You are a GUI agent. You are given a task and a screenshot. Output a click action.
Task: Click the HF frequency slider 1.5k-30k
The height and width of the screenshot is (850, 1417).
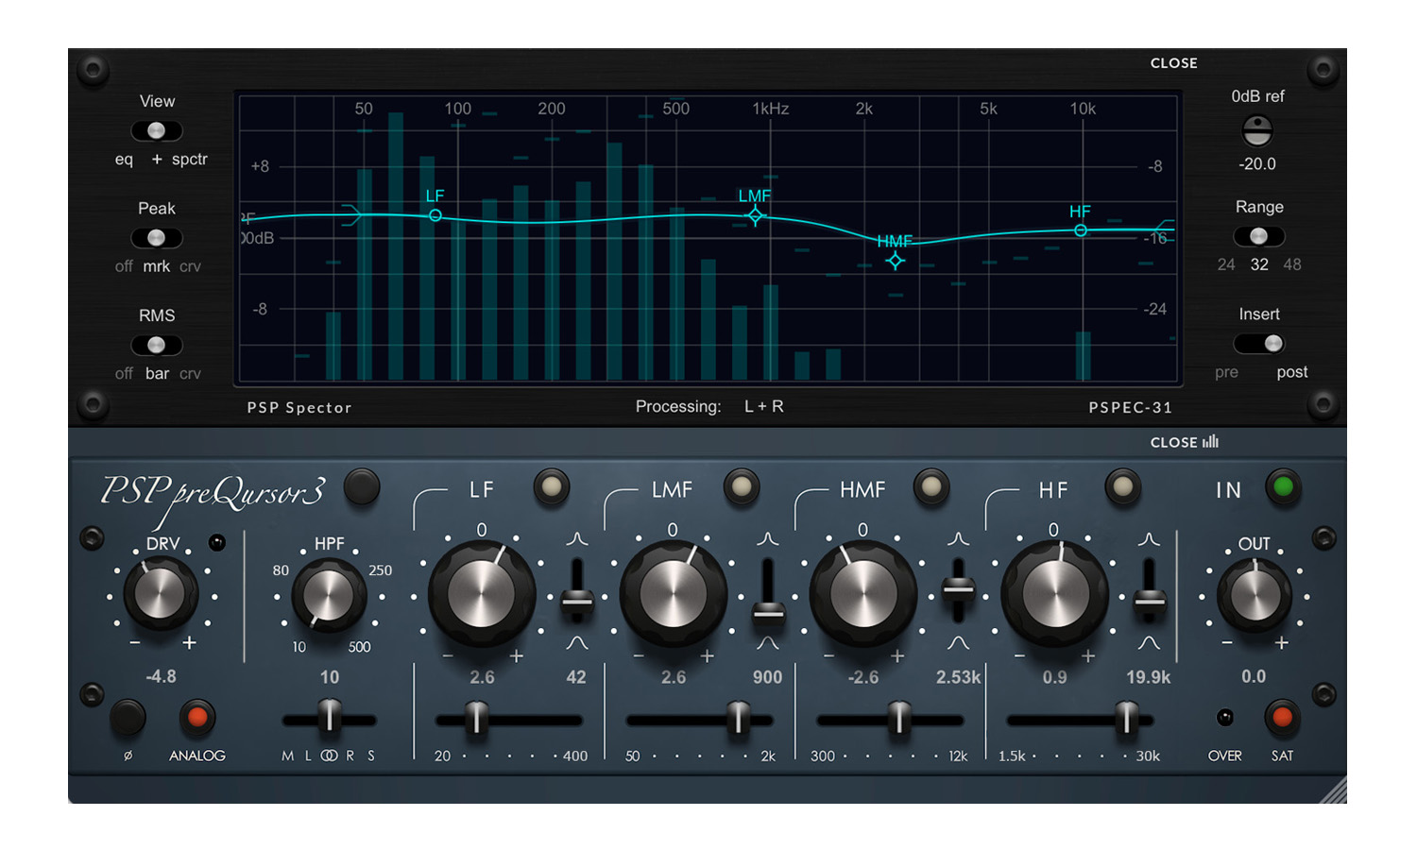point(1080,720)
